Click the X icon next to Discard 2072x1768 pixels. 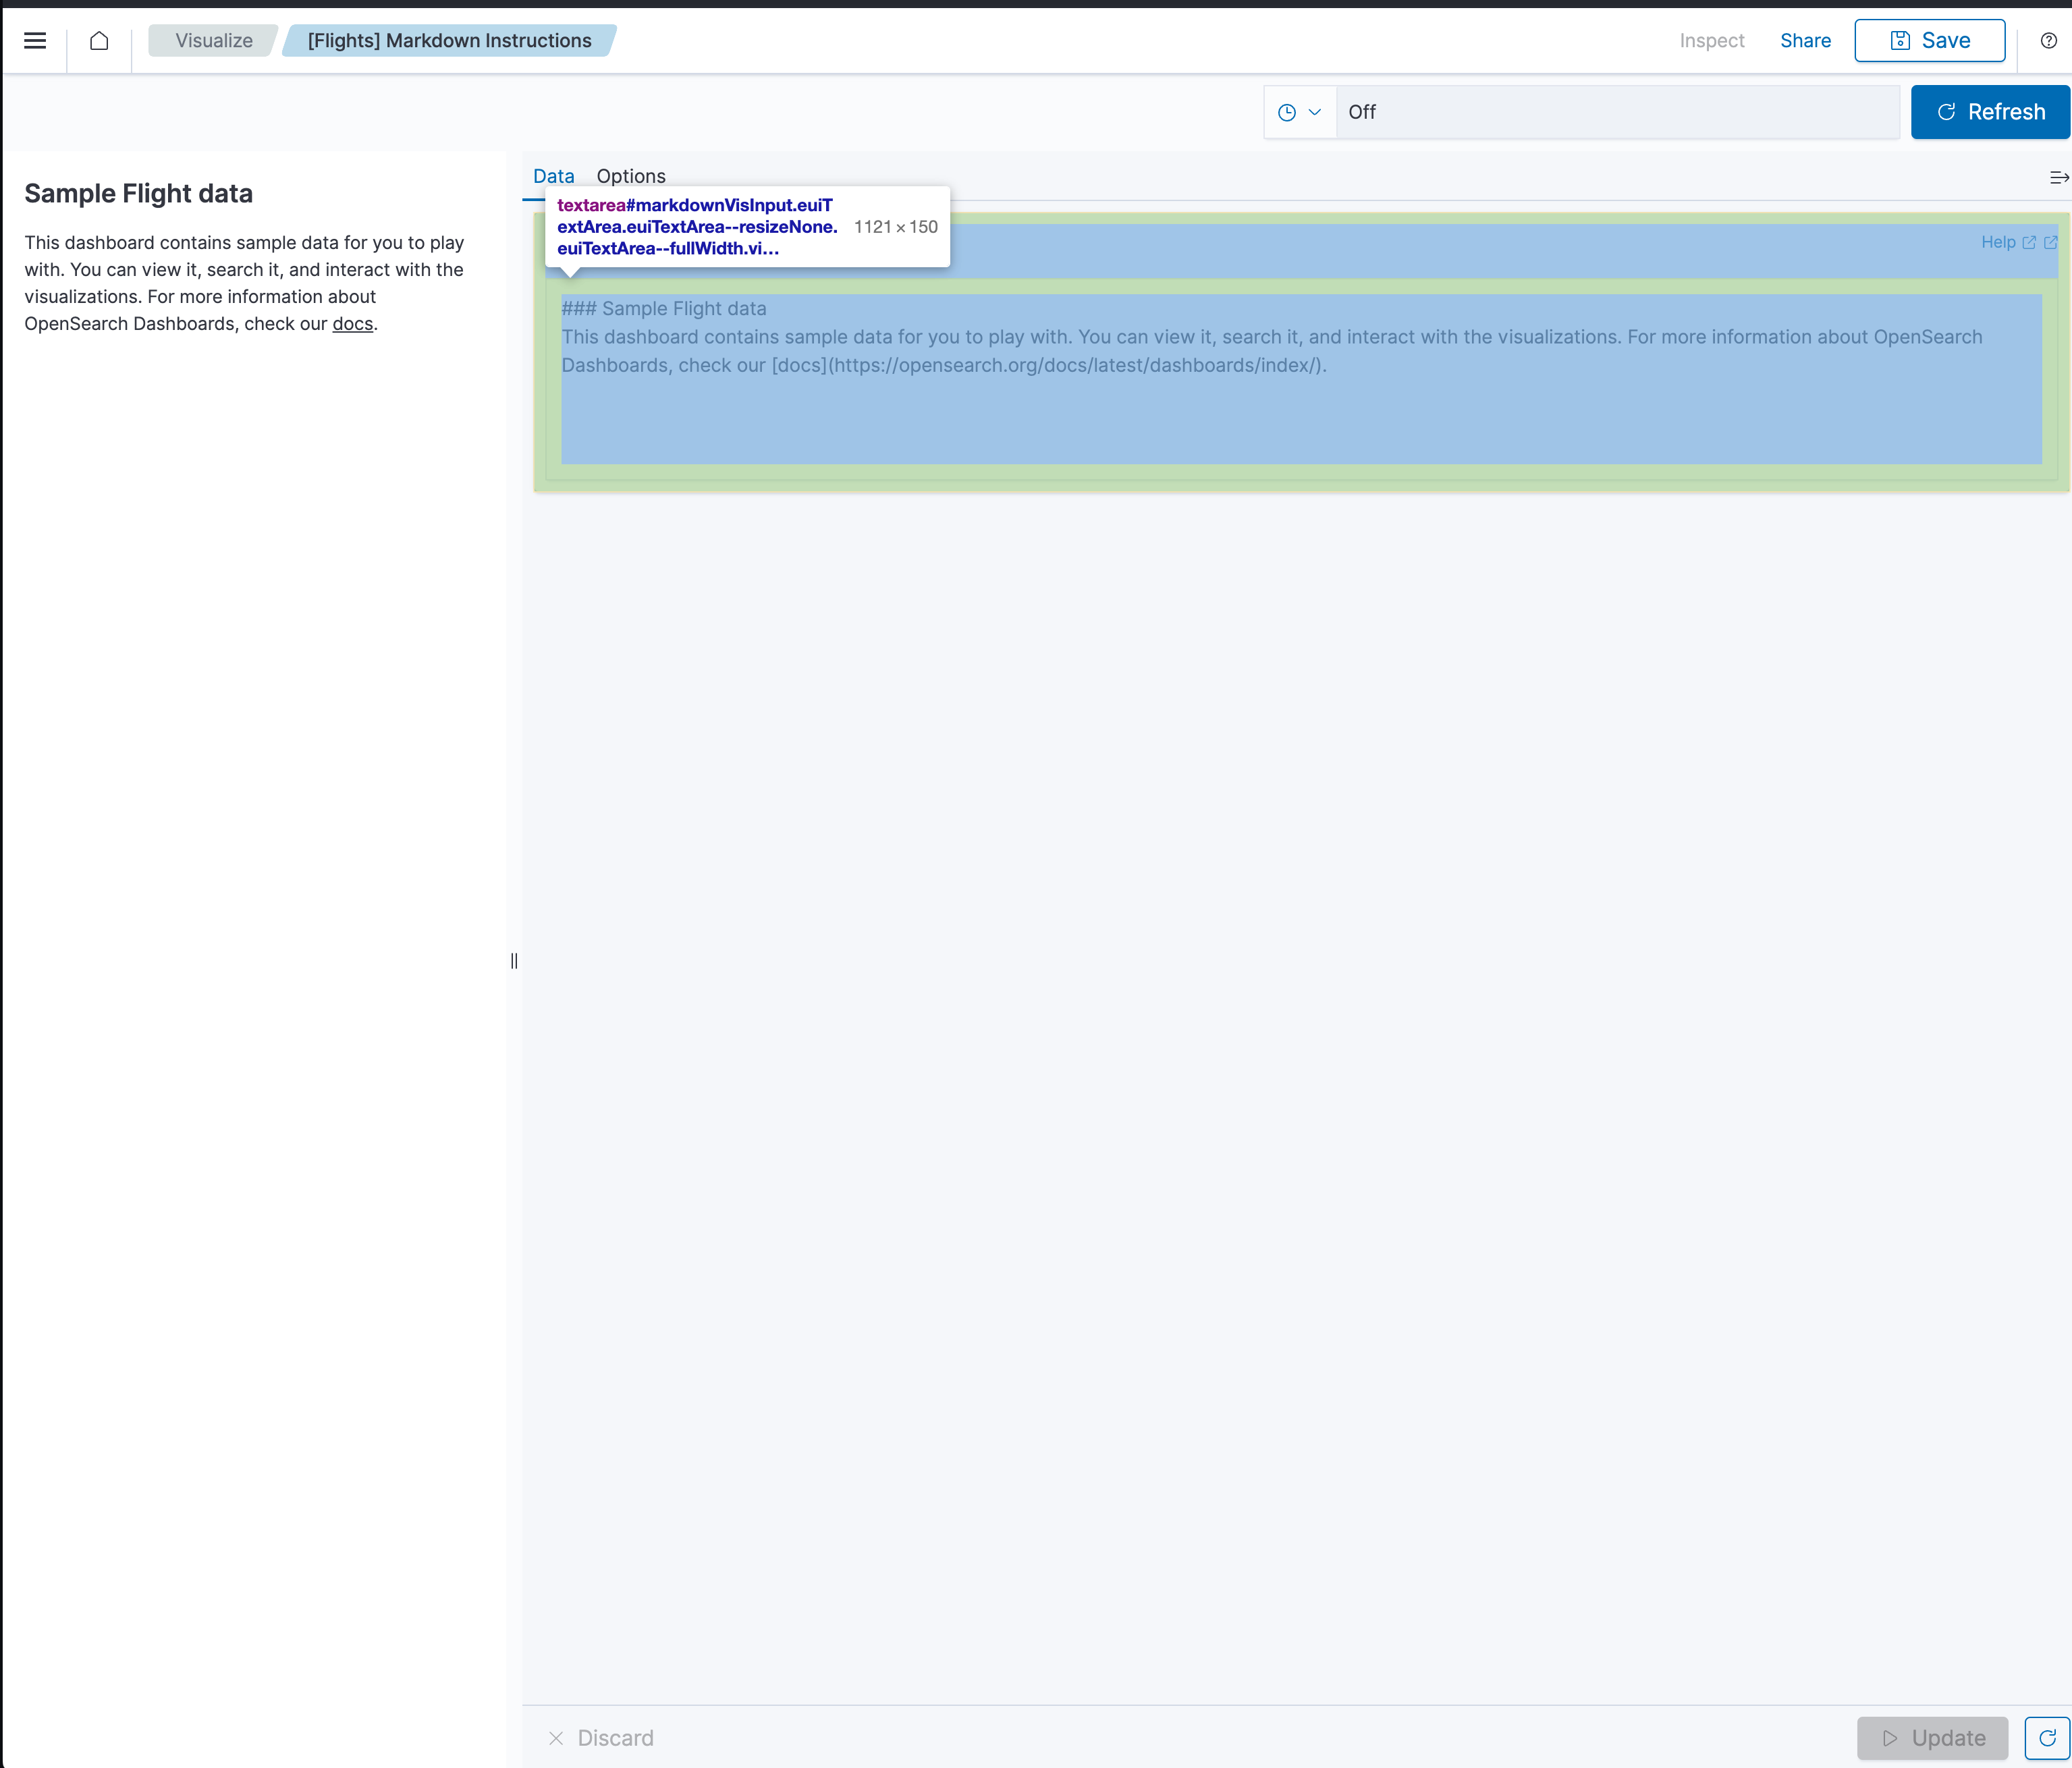pyautogui.click(x=557, y=1739)
